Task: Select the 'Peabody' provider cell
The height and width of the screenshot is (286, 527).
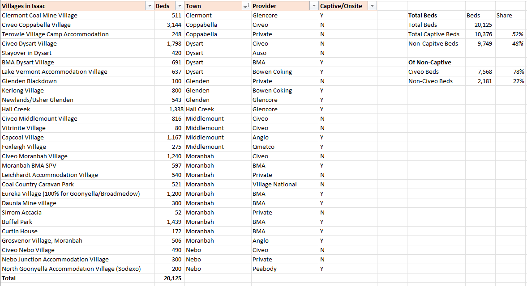Action: point(285,269)
